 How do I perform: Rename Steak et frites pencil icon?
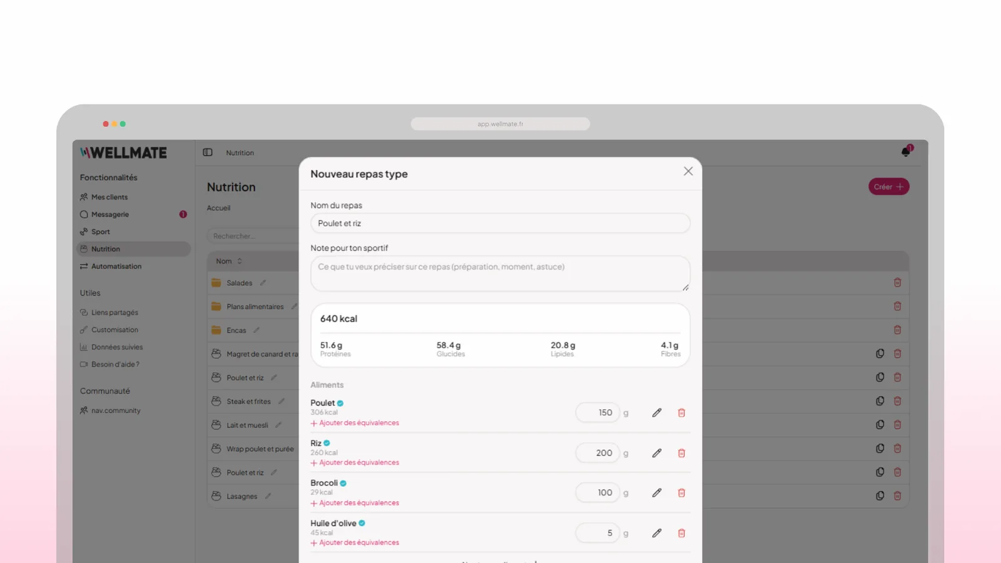coord(282,402)
